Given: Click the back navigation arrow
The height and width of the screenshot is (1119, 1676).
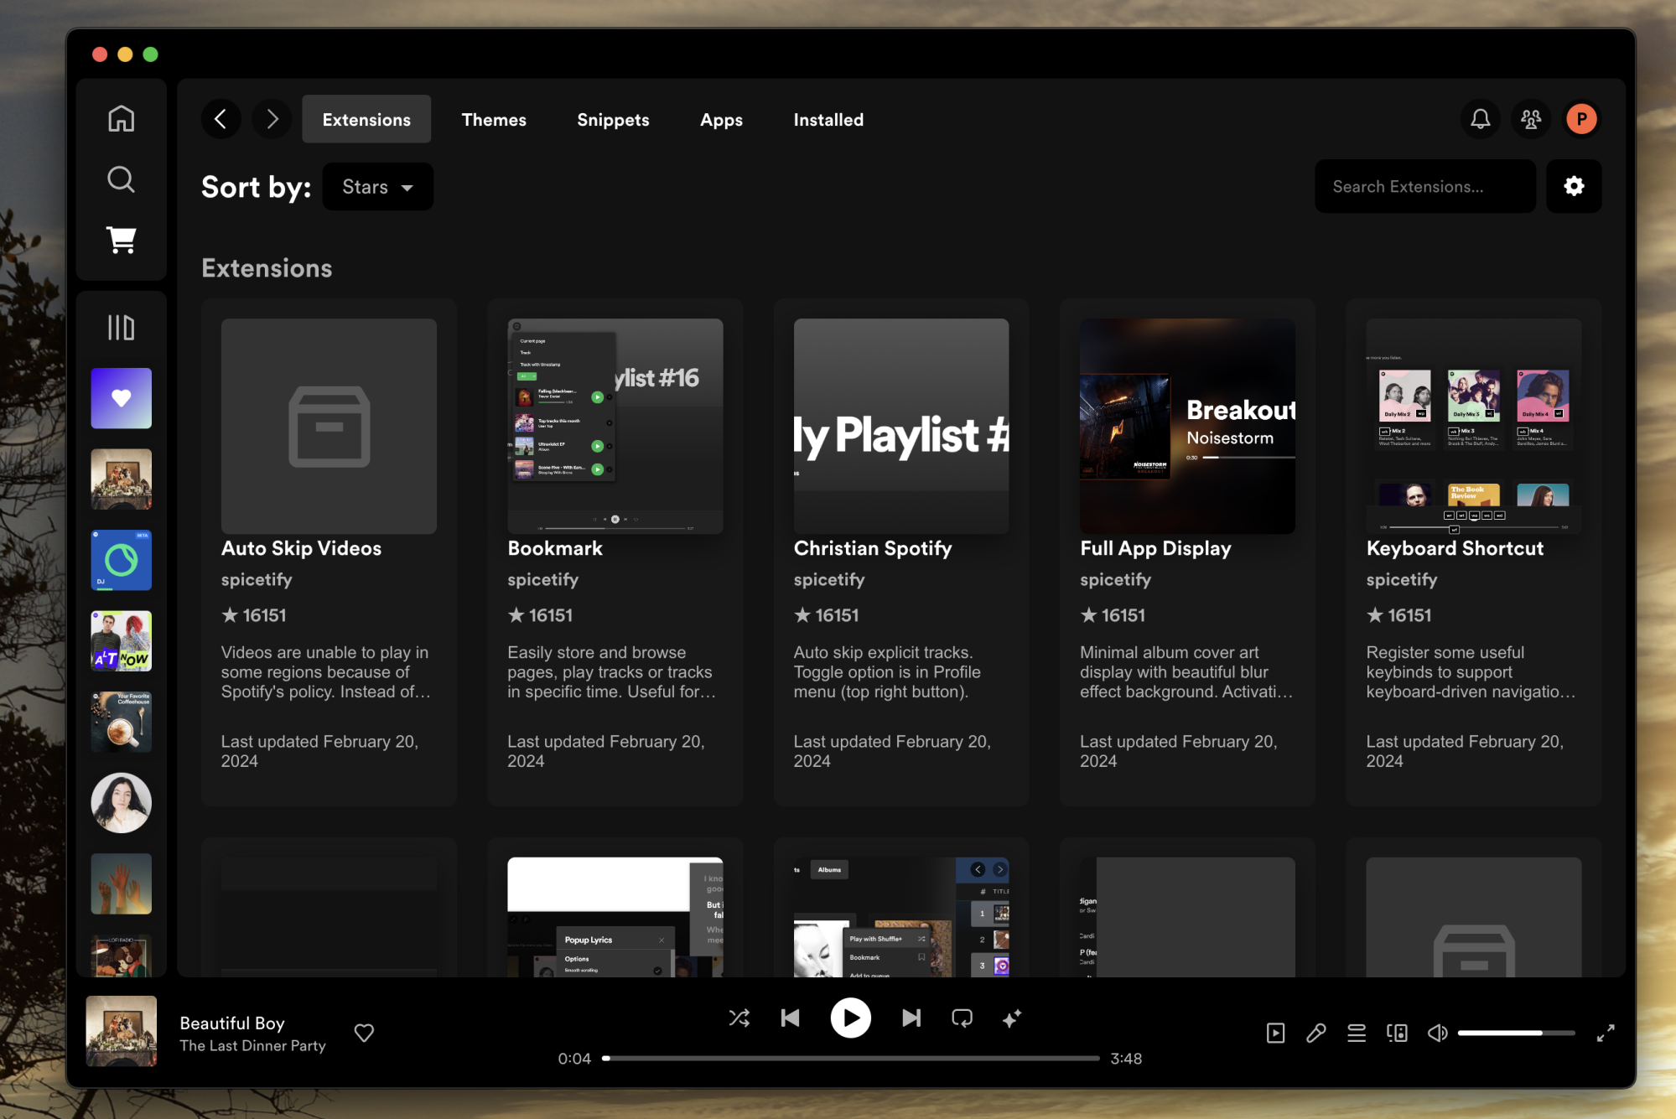Looking at the screenshot, I should 221,119.
